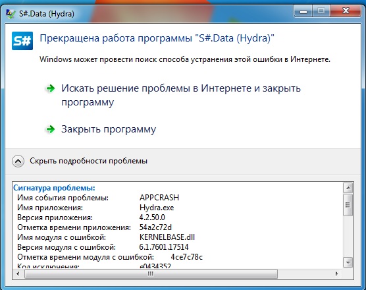The image size is (366, 290).
Task: Click the Сигнатура проблемы heading in details
Action: click(54, 188)
